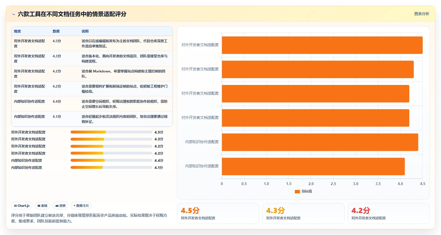Click the orange 指标值 legend color box

pos(297,191)
